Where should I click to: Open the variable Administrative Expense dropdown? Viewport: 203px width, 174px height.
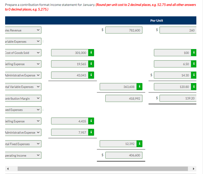click(23, 75)
